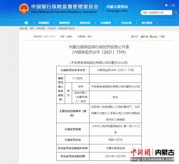This screenshot has height=164, width=179.
Task: Click the header icon left of the envelope
Action: click(x=166, y=5)
